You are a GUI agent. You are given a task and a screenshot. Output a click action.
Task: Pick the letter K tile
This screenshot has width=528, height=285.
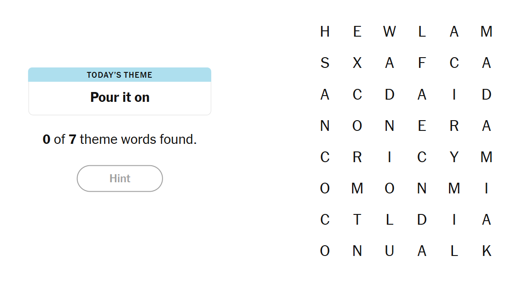(486, 251)
